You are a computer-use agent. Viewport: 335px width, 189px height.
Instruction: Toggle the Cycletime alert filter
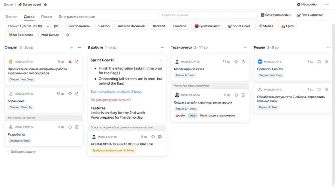click(207, 26)
